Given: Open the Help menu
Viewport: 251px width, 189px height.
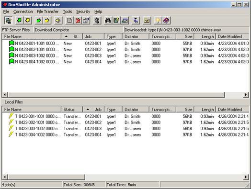Looking at the screenshot, I should click(98, 11).
